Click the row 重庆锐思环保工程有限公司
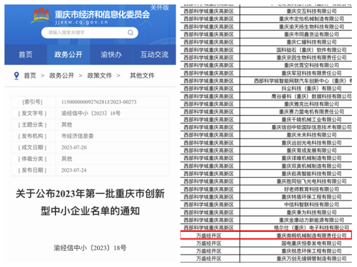Image resolution: width=357 pixels, height=267 pixels. pyautogui.click(x=266, y=251)
